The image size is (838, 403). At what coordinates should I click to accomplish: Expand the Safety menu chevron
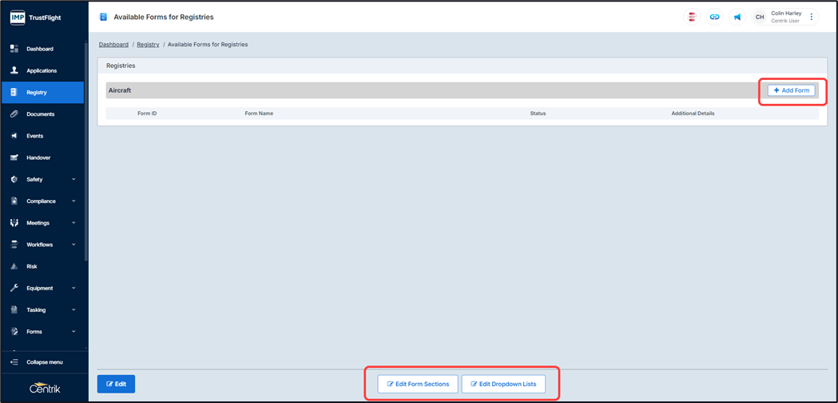[73, 179]
